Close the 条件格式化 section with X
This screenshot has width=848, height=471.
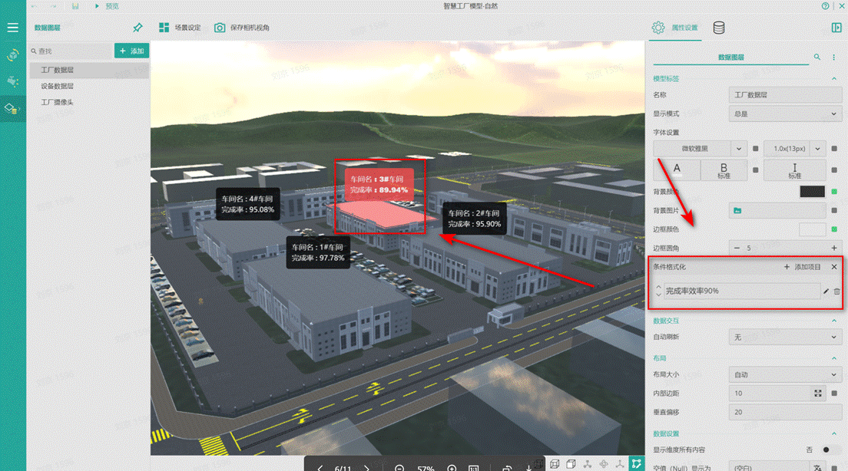coord(834,267)
